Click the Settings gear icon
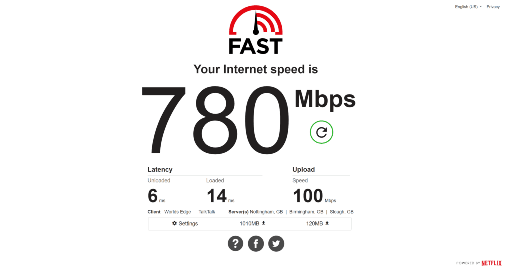Image resolution: width=512 pixels, height=266 pixels. [x=174, y=223]
